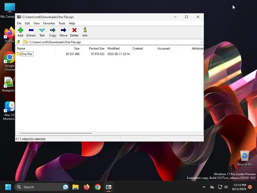This screenshot has width=257, height=193.
Task: Open Firefox from the taskbar
Action: click(87, 187)
